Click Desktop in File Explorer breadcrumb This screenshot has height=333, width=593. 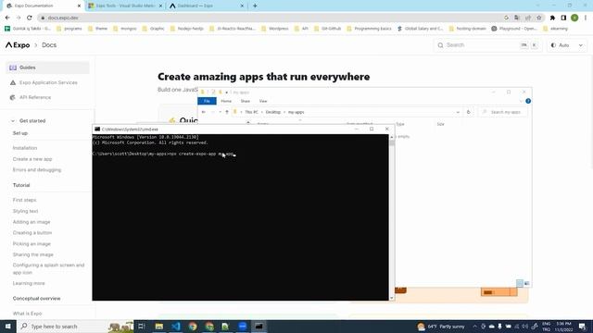[272, 112]
